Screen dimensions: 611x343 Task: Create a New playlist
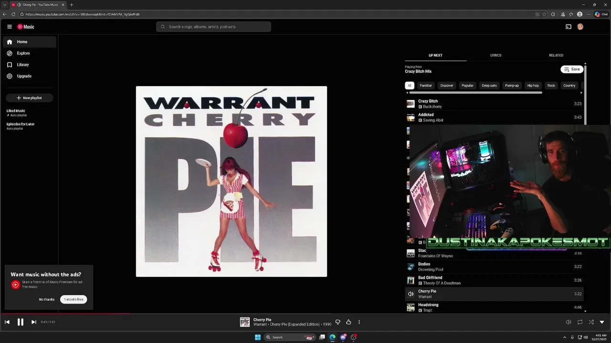(x=29, y=98)
